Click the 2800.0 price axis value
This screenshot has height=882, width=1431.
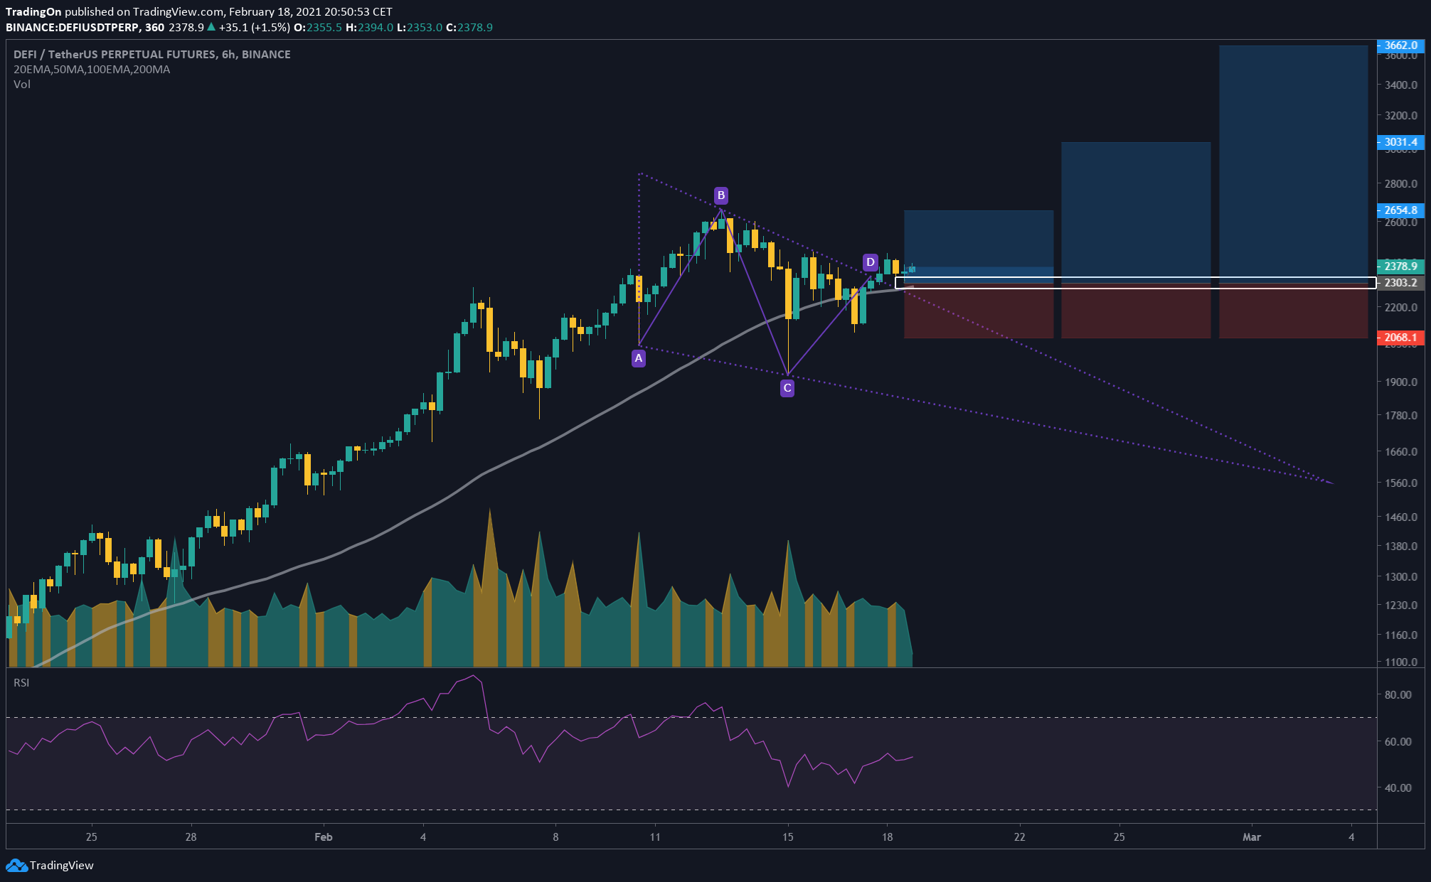click(x=1401, y=184)
